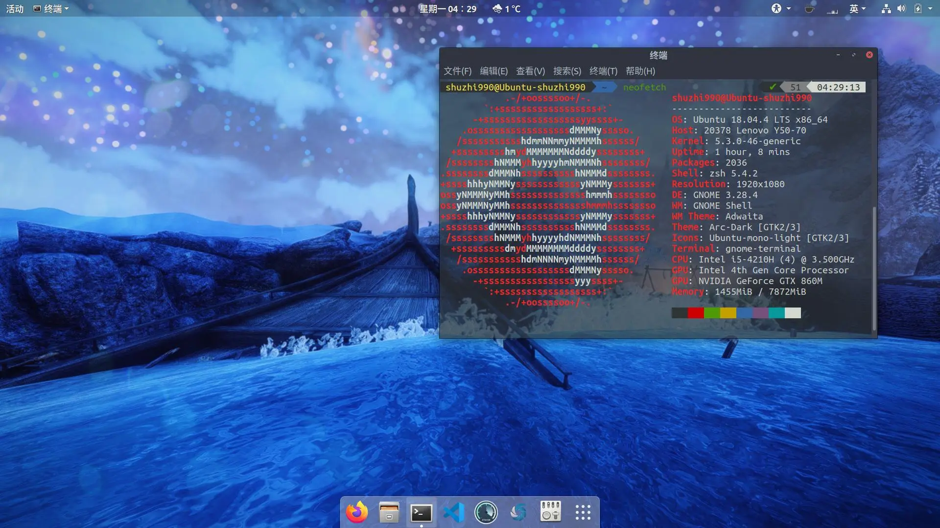Launch Stacer system monitor from dock
The width and height of the screenshot is (940, 528).
click(486, 512)
